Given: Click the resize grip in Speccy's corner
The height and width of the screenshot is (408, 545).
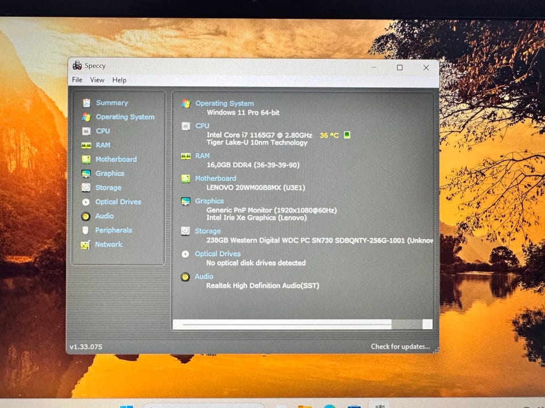Looking at the screenshot, I should point(435,350).
